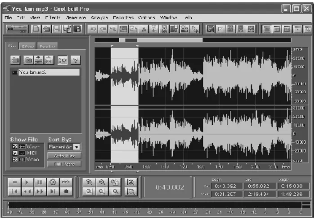The width and height of the screenshot is (315, 219).
Task: Toggle Spectral view with the graph toolbar icon
Action: click(x=210, y=29)
